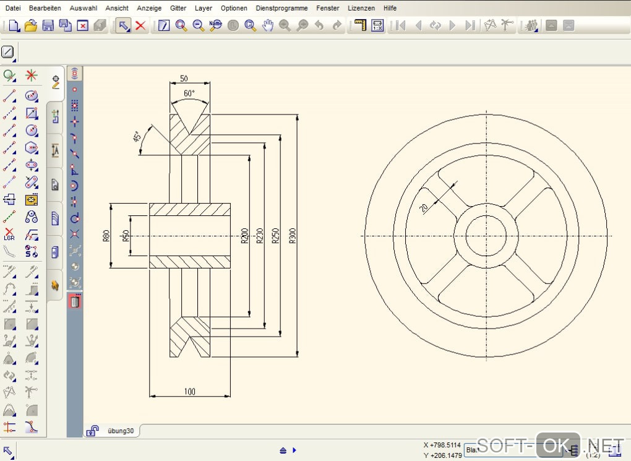Click the save all double-floppy icon
631x461 pixels.
(65, 25)
